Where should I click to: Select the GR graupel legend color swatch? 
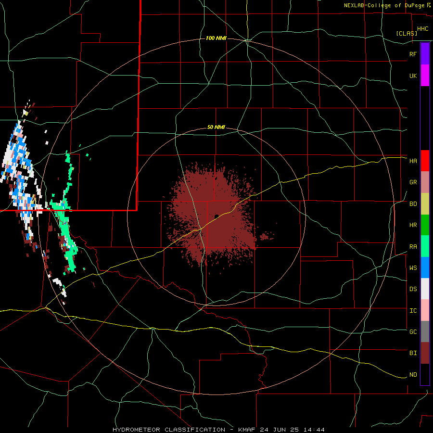(x=425, y=182)
